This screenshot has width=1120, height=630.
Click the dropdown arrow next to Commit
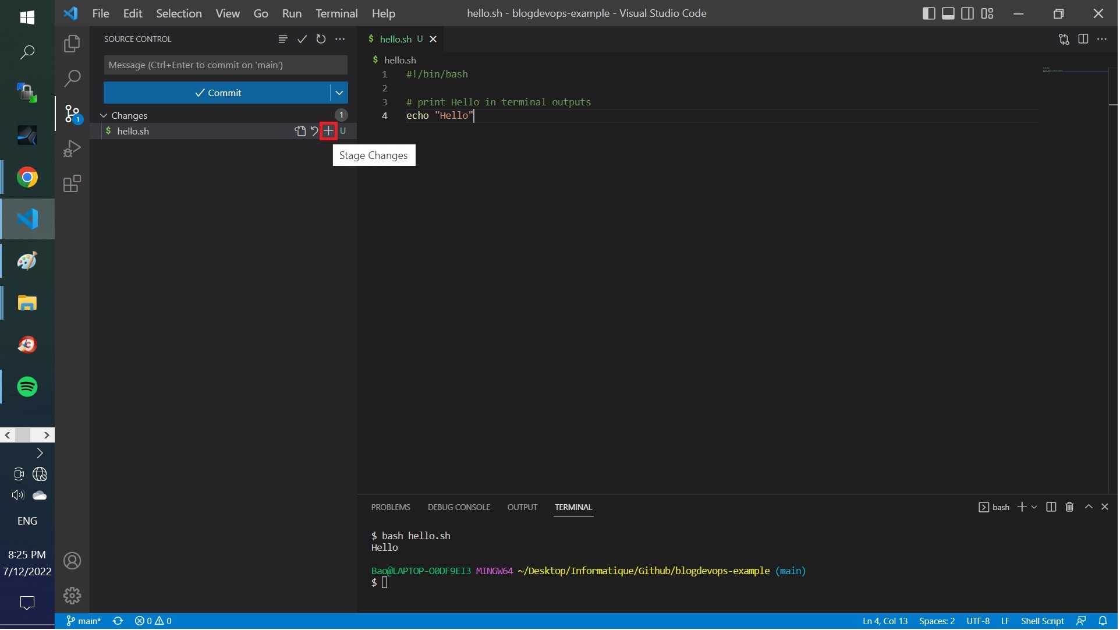(x=338, y=93)
